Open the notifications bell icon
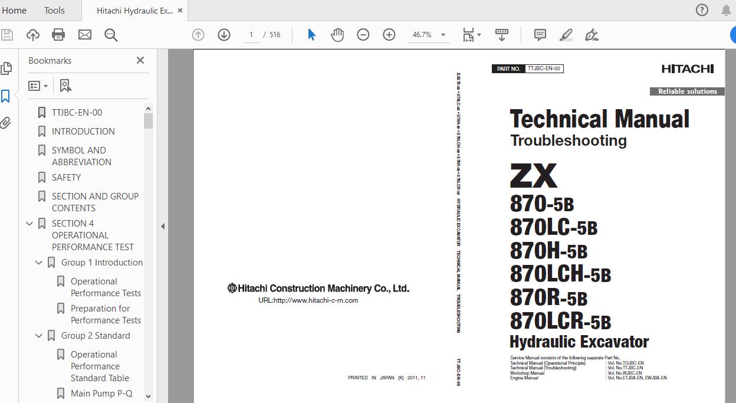This screenshot has height=403, width=736. click(x=727, y=10)
